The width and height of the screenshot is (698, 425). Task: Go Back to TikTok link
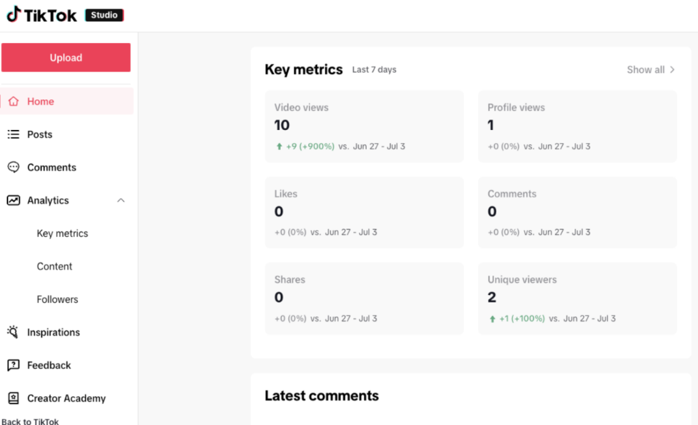(30, 421)
